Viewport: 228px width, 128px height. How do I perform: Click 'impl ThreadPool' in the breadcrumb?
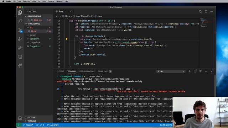[x=84, y=16]
